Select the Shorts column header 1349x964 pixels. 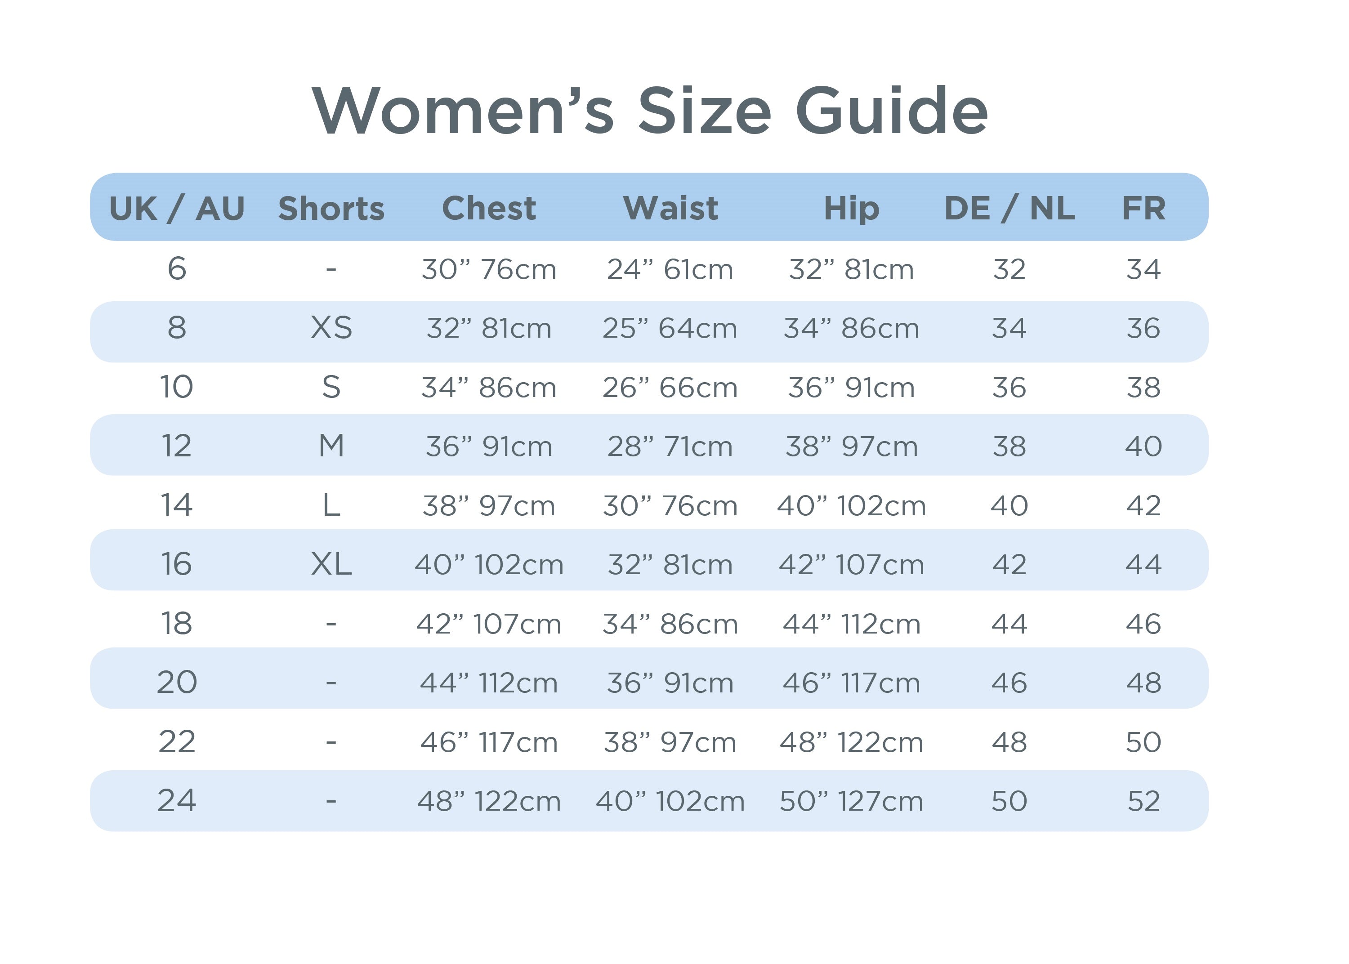click(331, 208)
